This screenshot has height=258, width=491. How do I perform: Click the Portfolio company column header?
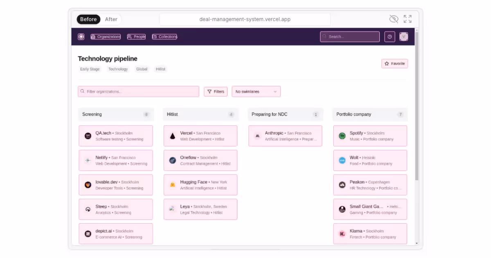pos(370,114)
